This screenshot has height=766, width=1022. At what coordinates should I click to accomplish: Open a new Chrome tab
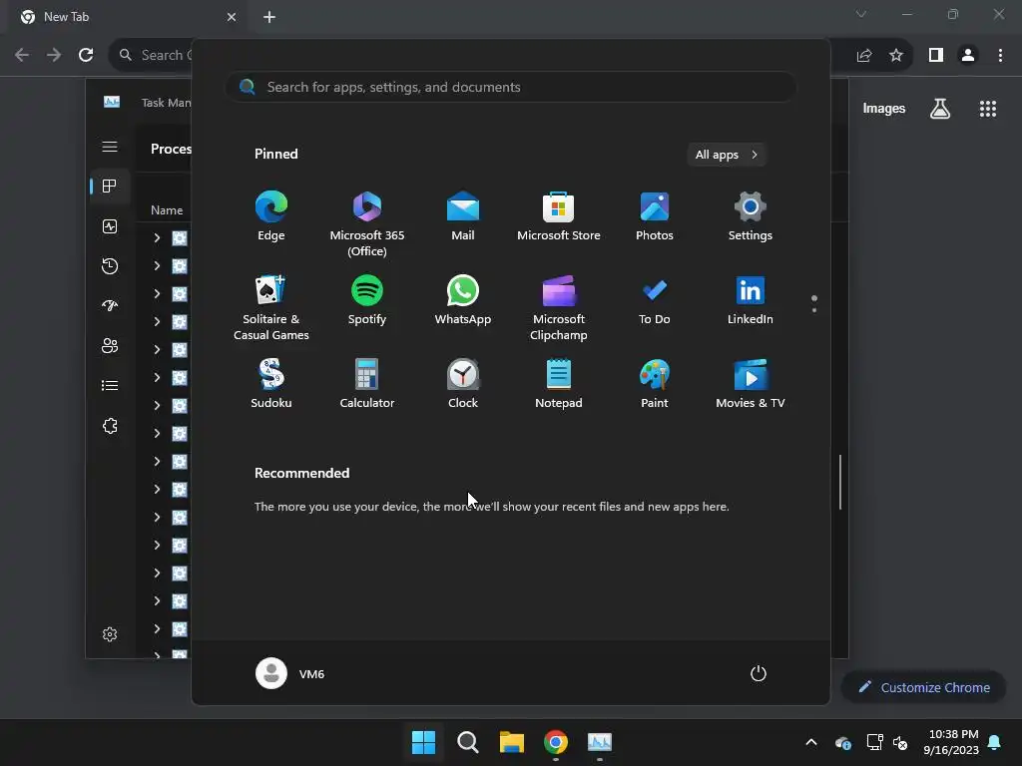[x=269, y=17]
